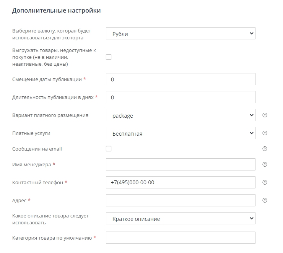Click Категория товара по умолчанию field
Screen dimensions: 283x253
click(x=181, y=238)
